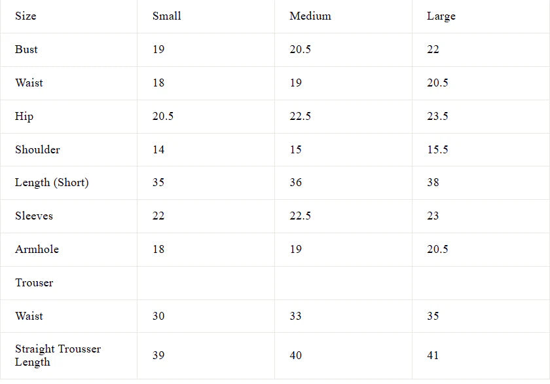Select the Shoulder row label
Image resolution: width=550 pixels, height=384 pixels.
[x=37, y=150]
